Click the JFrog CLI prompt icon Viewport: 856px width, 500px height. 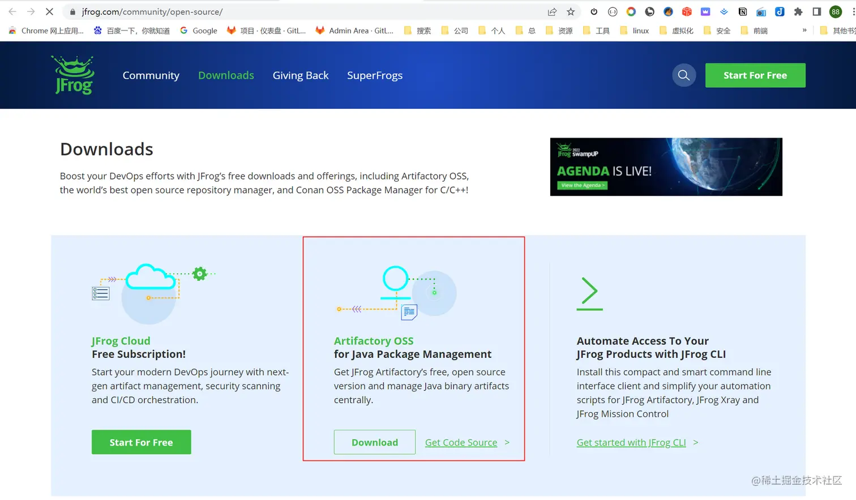[589, 293]
